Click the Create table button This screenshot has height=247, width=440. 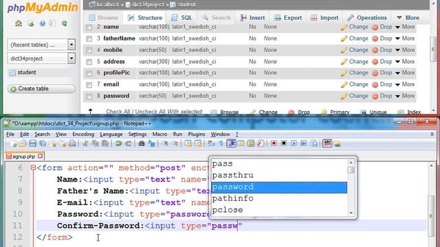point(41,89)
